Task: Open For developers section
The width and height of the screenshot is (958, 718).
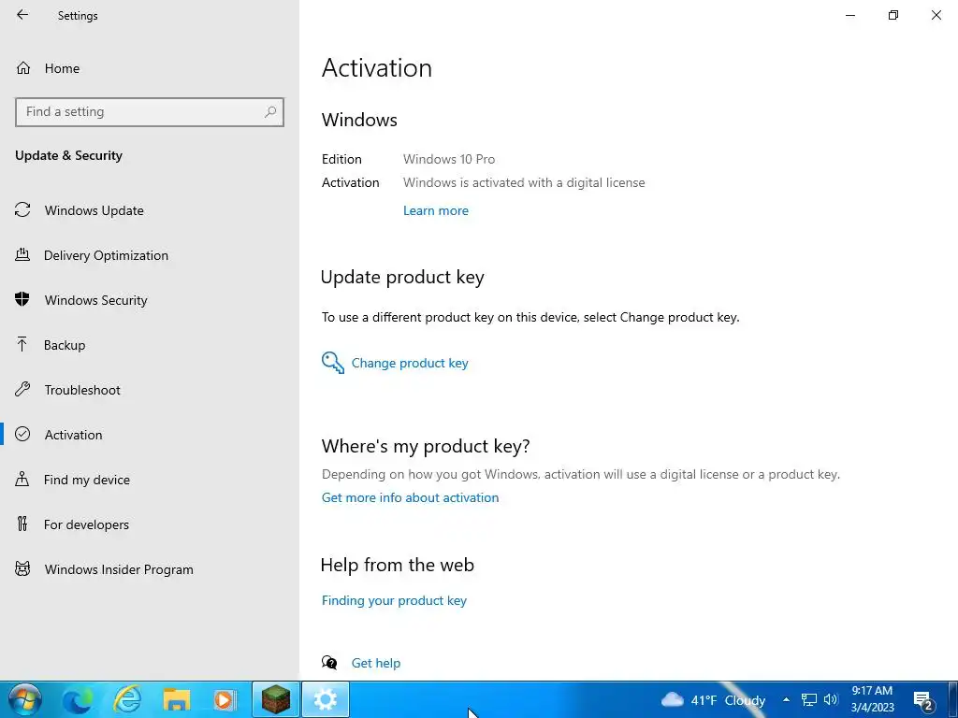Action: (150, 524)
